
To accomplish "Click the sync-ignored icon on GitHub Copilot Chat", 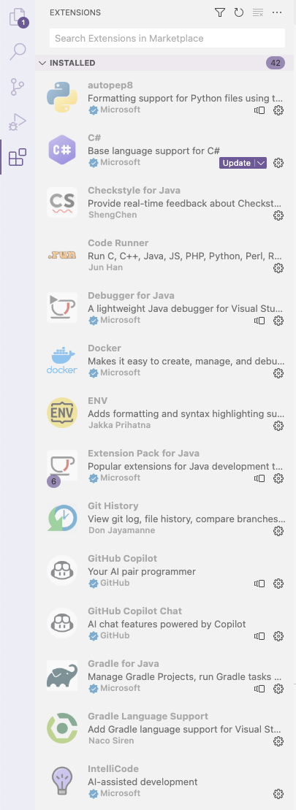I will point(259,636).
